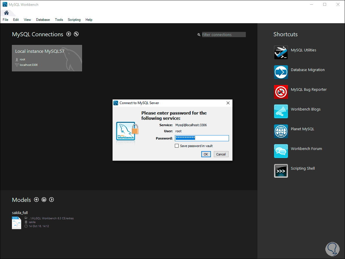The height and width of the screenshot is (259, 345).
Task: Open the Tools menu
Action: 59,20
